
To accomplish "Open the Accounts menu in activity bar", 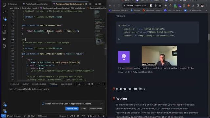I will pyautogui.click(x=4, y=104).
